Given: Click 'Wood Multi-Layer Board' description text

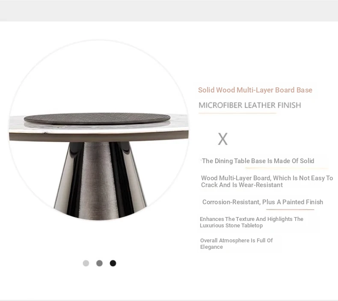Looking at the screenshot, I should (x=236, y=178).
